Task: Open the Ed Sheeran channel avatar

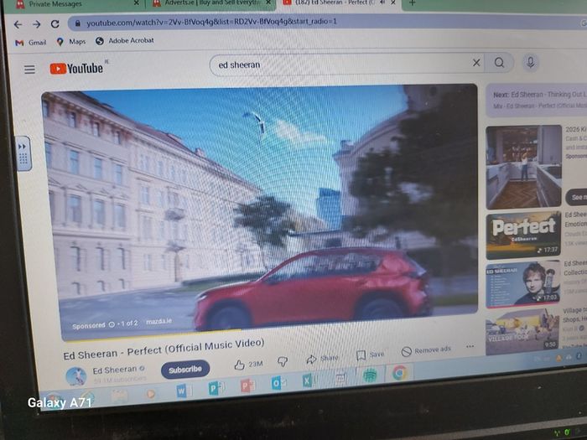Action: point(76,376)
